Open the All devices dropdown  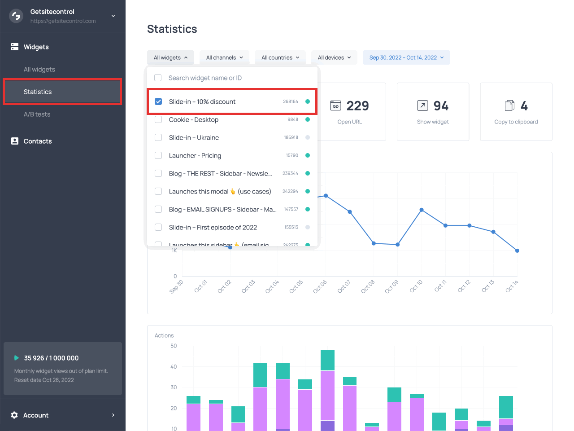click(334, 57)
